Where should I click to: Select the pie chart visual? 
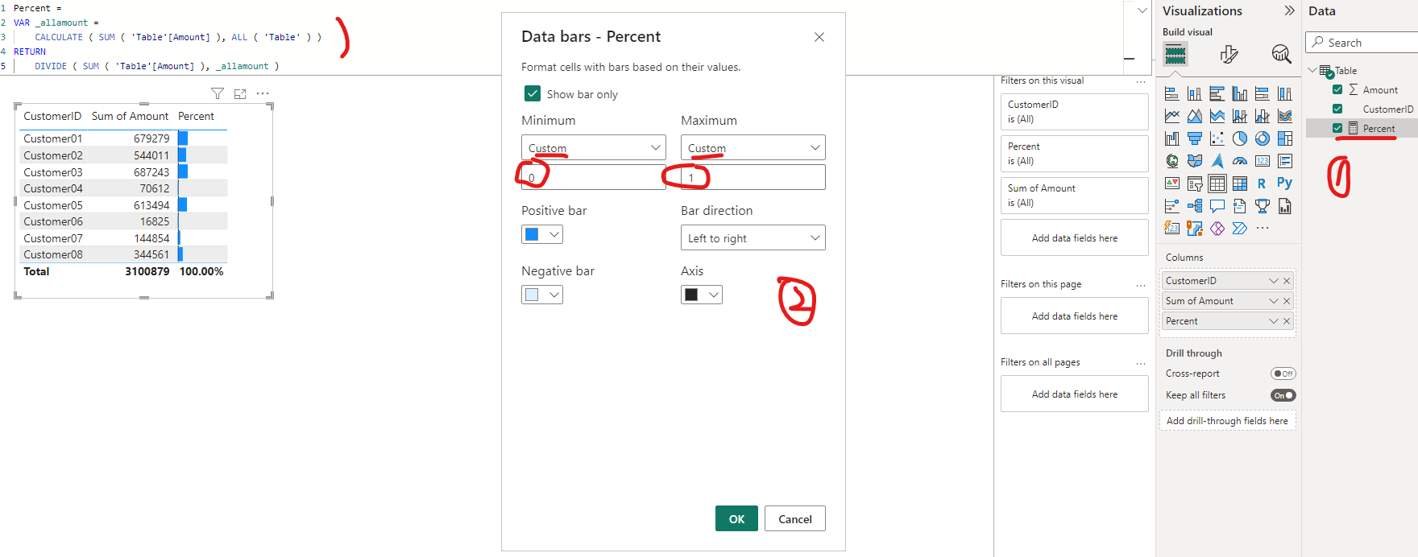[1240, 138]
